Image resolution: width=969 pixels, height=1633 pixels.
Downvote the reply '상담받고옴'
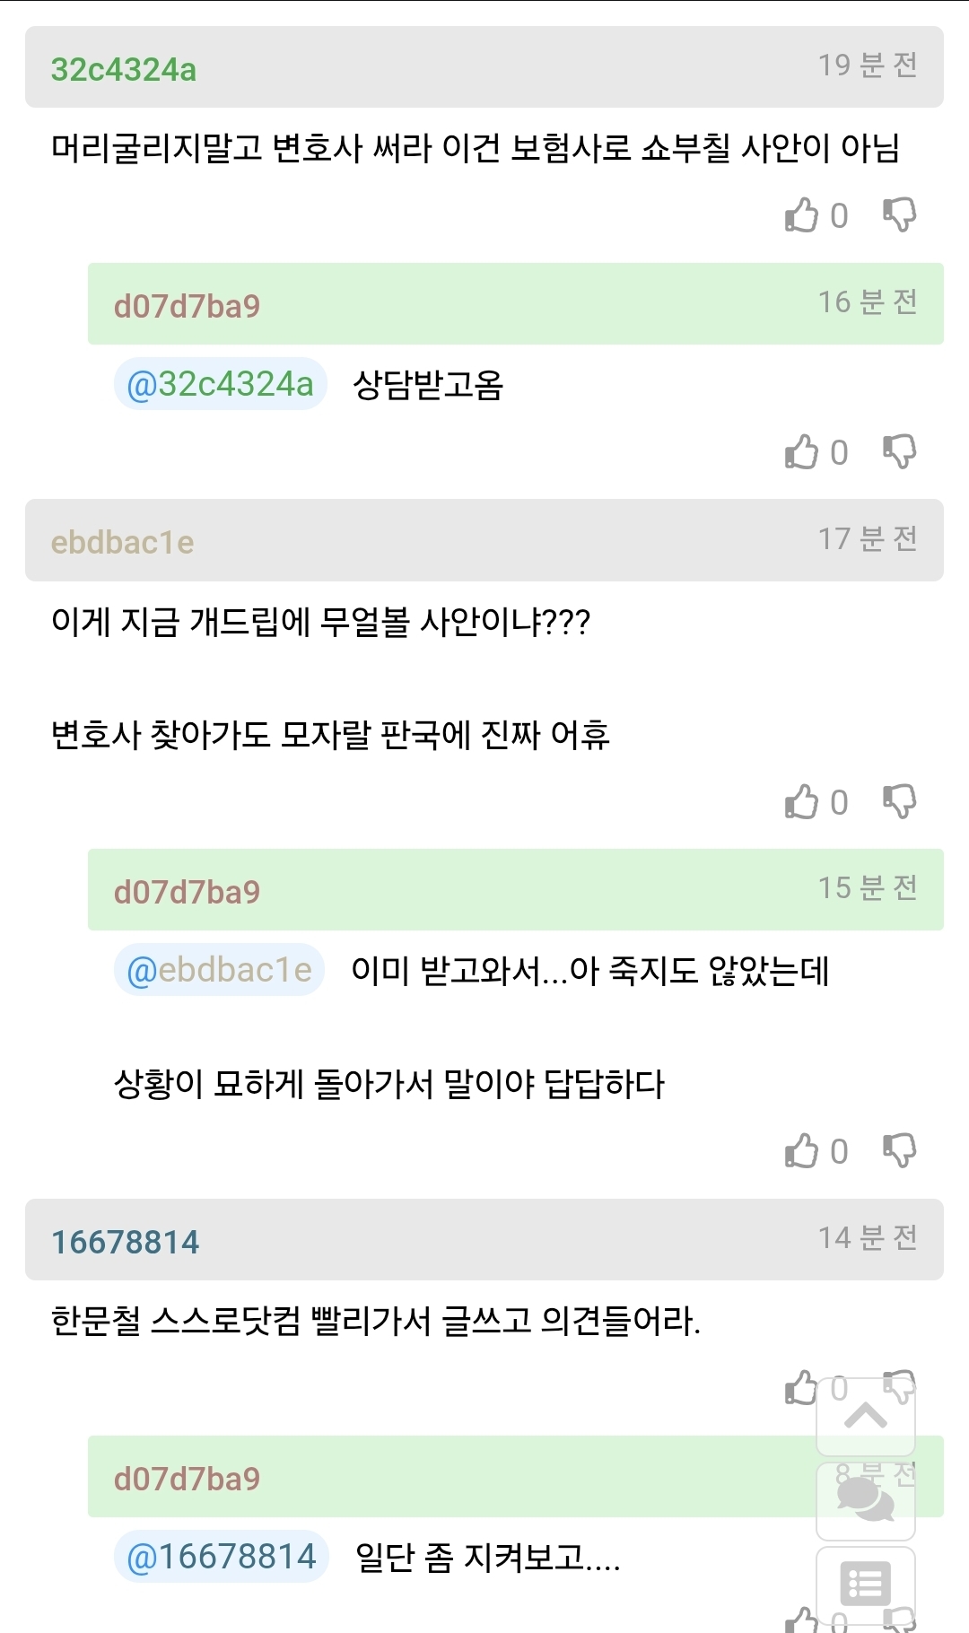pyautogui.click(x=899, y=452)
